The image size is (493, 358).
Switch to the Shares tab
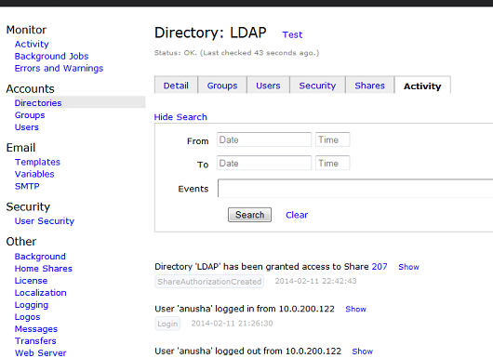pos(370,86)
